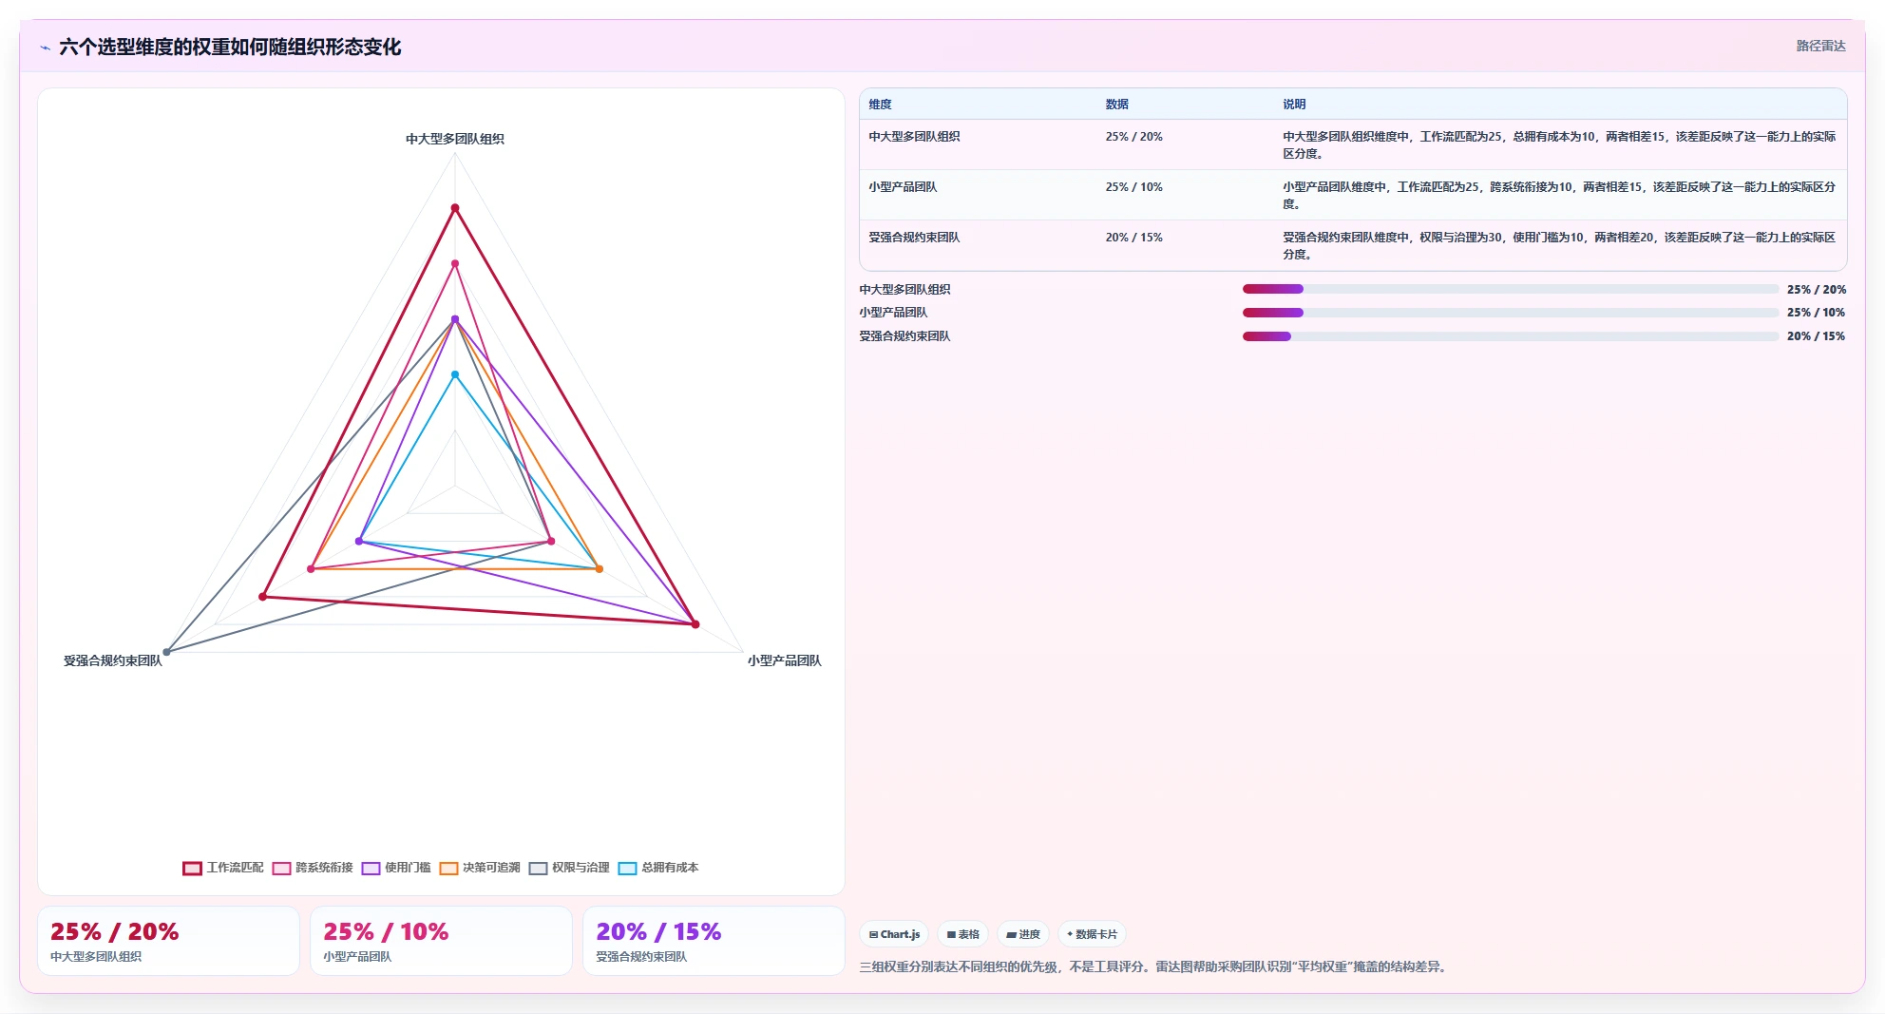Image resolution: width=1885 pixels, height=1014 pixels.
Task: Open the 20% / 15% data card
Action: tap(714, 941)
